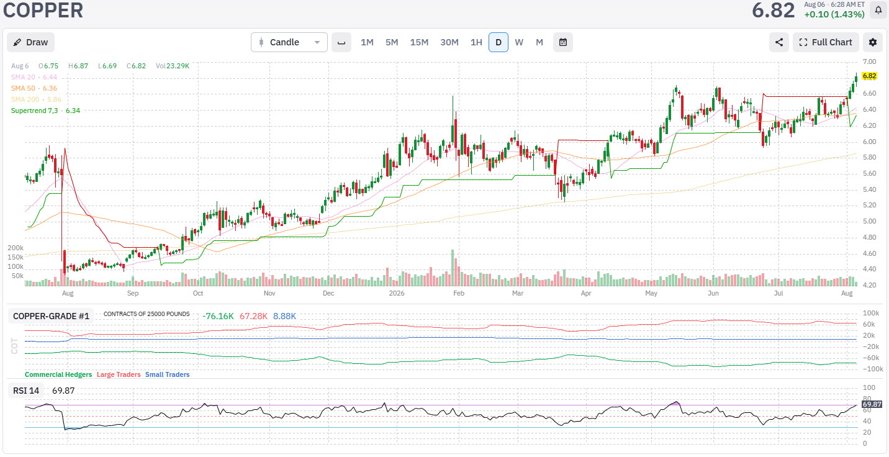Screen dimensions: 889x457
Task: Select the 15M timeframe
Action: pyautogui.click(x=419, y=42)
